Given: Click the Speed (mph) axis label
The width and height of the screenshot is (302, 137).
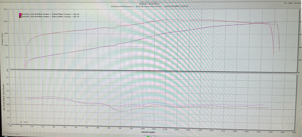Looking at the screenshot, I should pyautogui.click(x=148, y=132).
